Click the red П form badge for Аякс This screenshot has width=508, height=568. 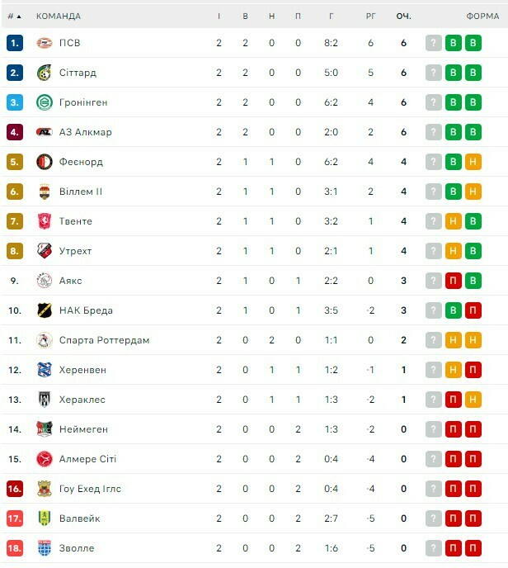pyautogui.click(x=453, y=281)
